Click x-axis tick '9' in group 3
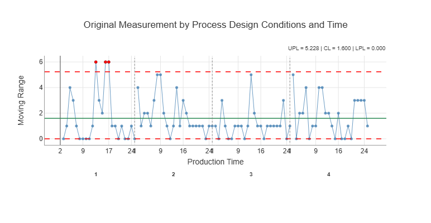 (x=238, y=151)
